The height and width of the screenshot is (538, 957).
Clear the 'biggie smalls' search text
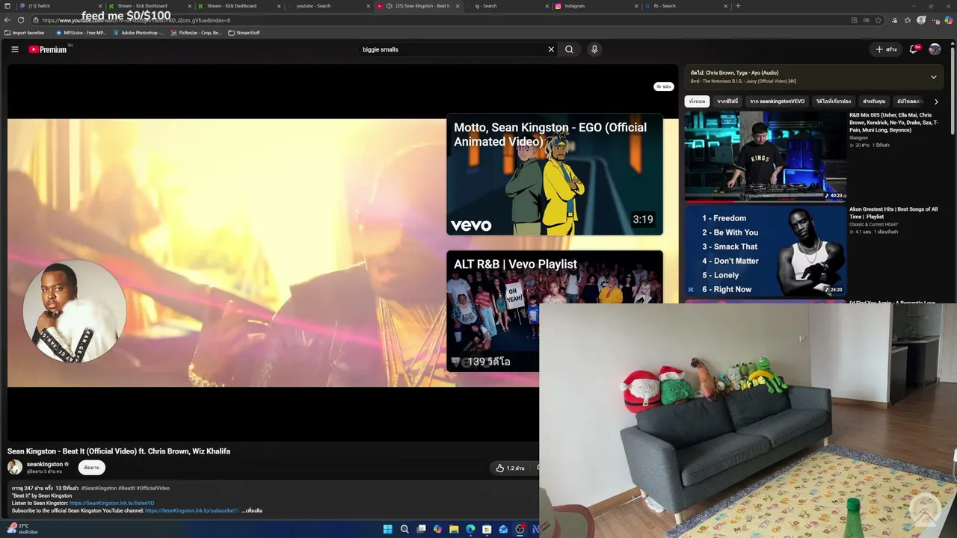[551, 49]
